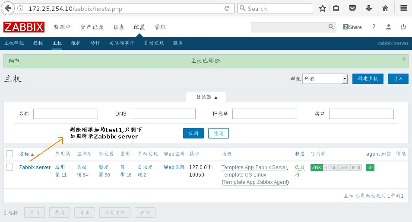Expand the 细节 details link
The image size is (412, 222).
click(14, 61)
